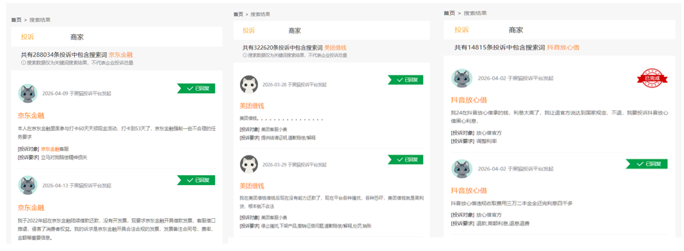The width and height of the screenshot is (684, 251).
Task: Click 搜索结果 breadcrumb in the 抖音放心借 panel
Action: (475, 13)
